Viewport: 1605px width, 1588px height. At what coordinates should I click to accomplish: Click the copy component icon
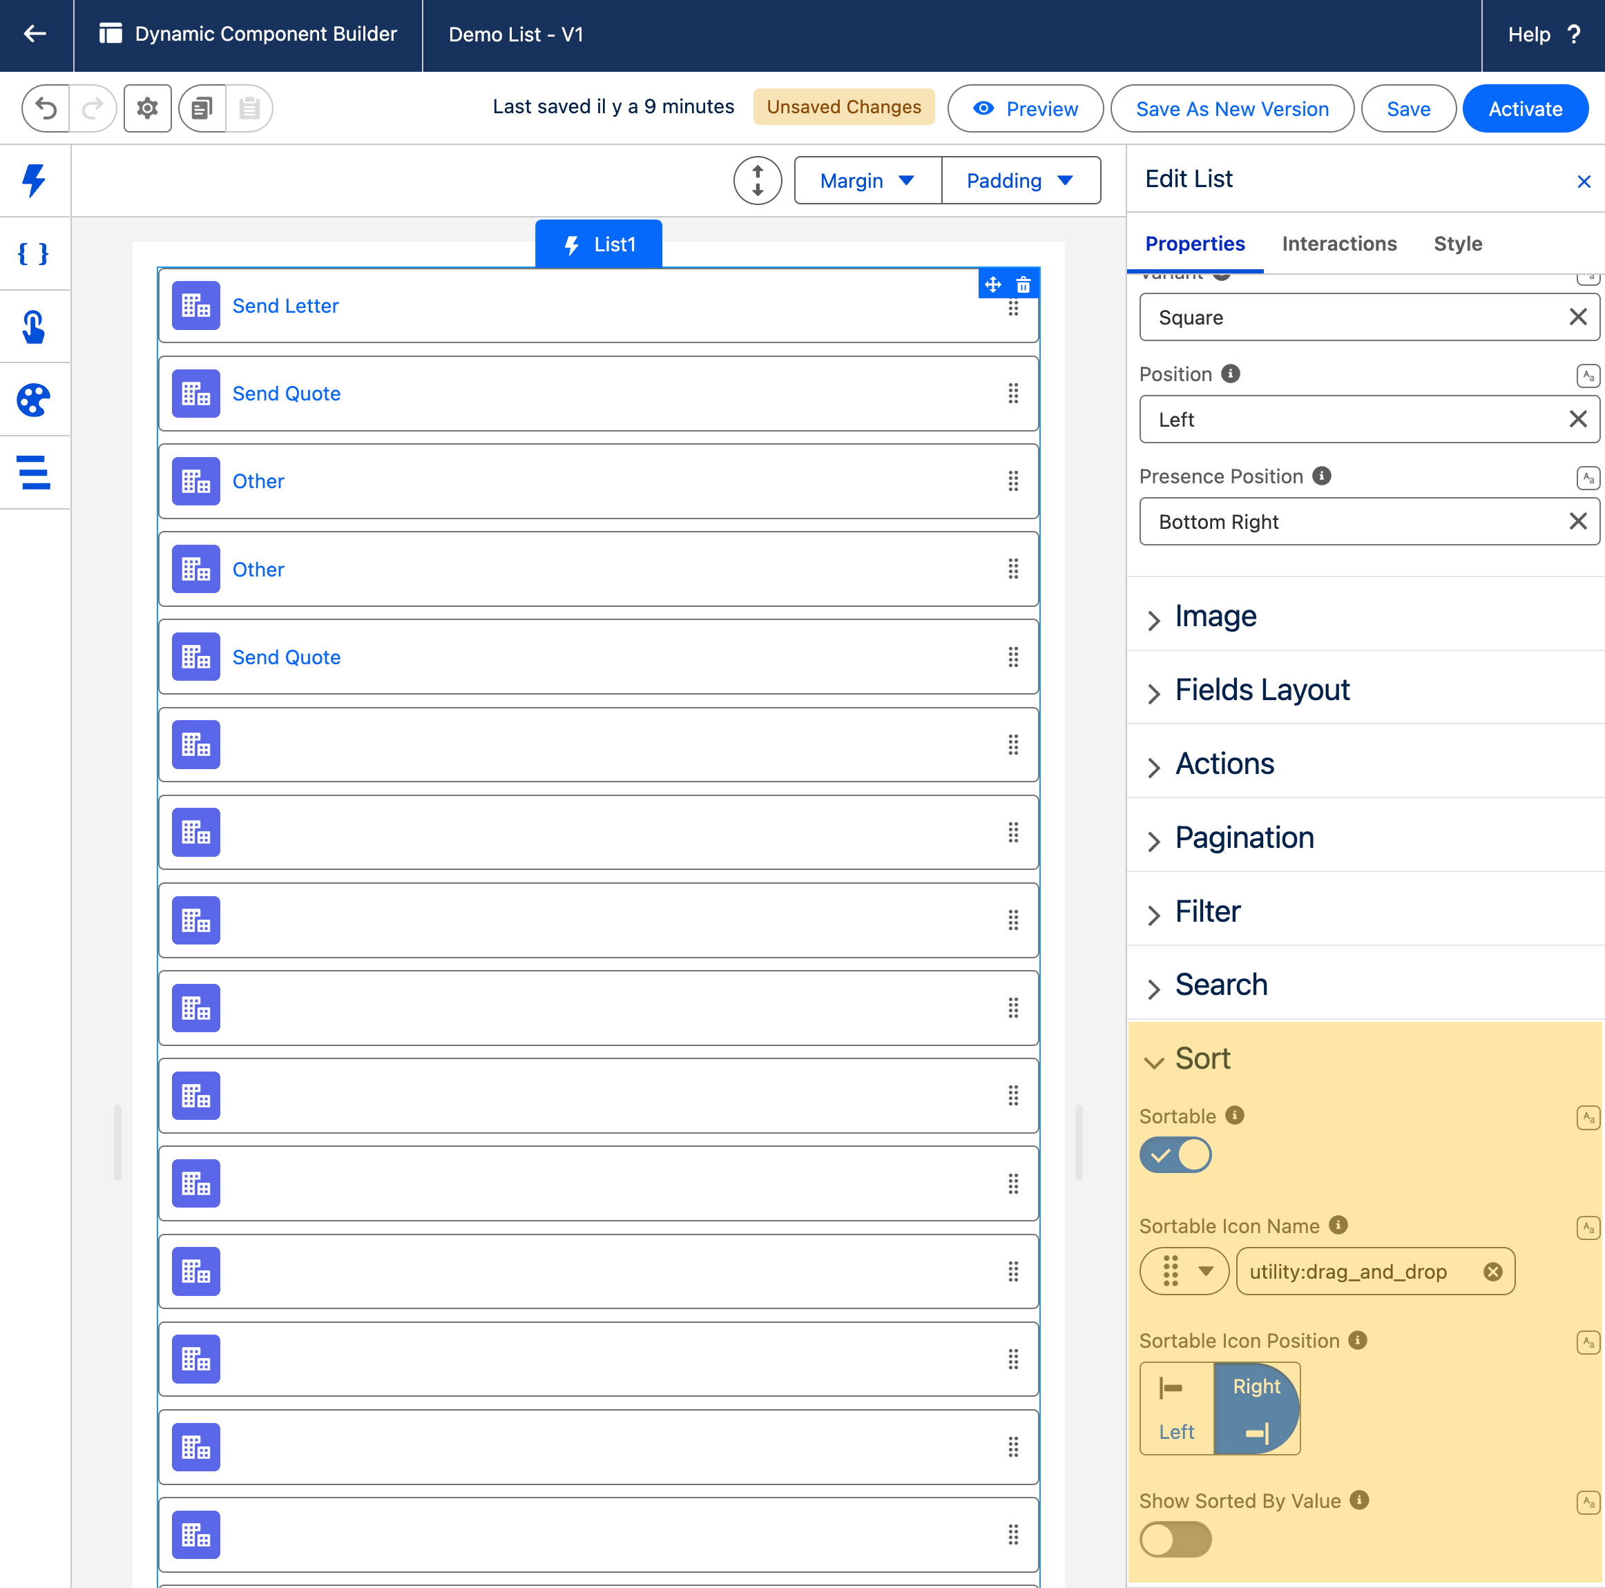pos(202,109)
